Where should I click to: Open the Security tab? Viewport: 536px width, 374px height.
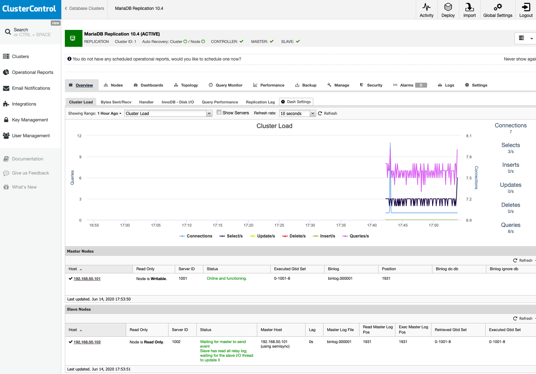coord(371,85)
